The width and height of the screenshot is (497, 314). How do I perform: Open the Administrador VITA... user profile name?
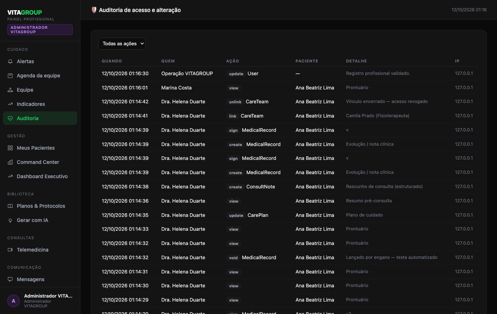(x=48, y=296)
